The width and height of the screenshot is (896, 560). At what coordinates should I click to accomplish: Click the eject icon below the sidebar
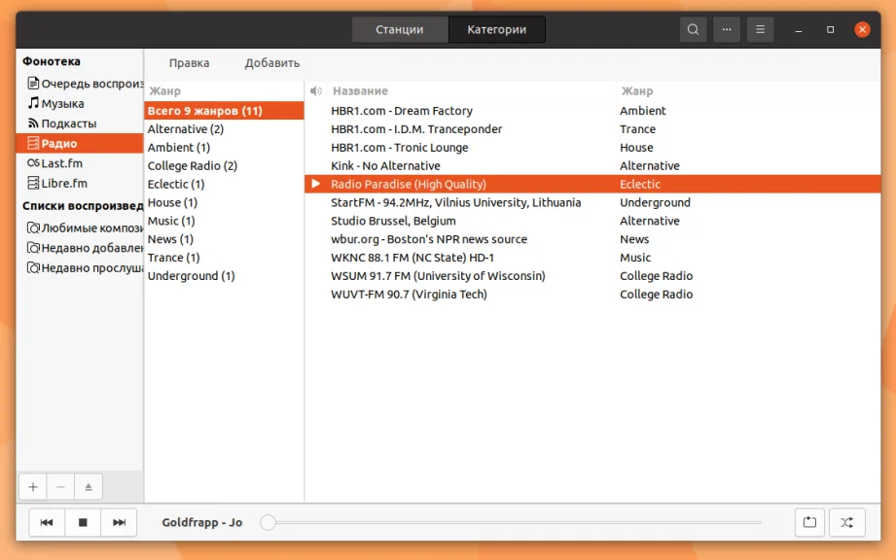click(x=88, y=486)
